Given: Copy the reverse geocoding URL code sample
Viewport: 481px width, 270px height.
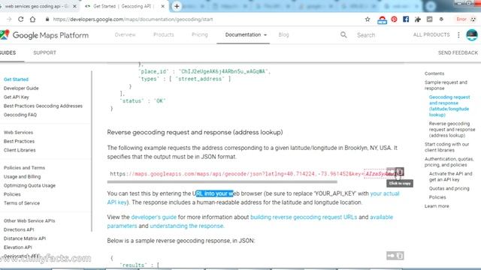Looking at the screenshot, I should pos(399,172).
